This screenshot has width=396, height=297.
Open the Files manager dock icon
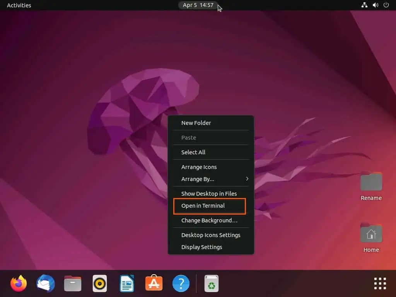(73, 283)
